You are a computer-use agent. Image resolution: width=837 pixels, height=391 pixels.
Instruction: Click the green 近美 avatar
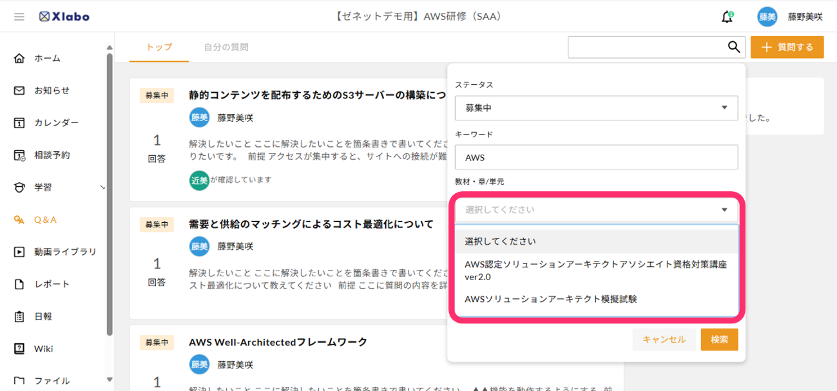point(199,180)
